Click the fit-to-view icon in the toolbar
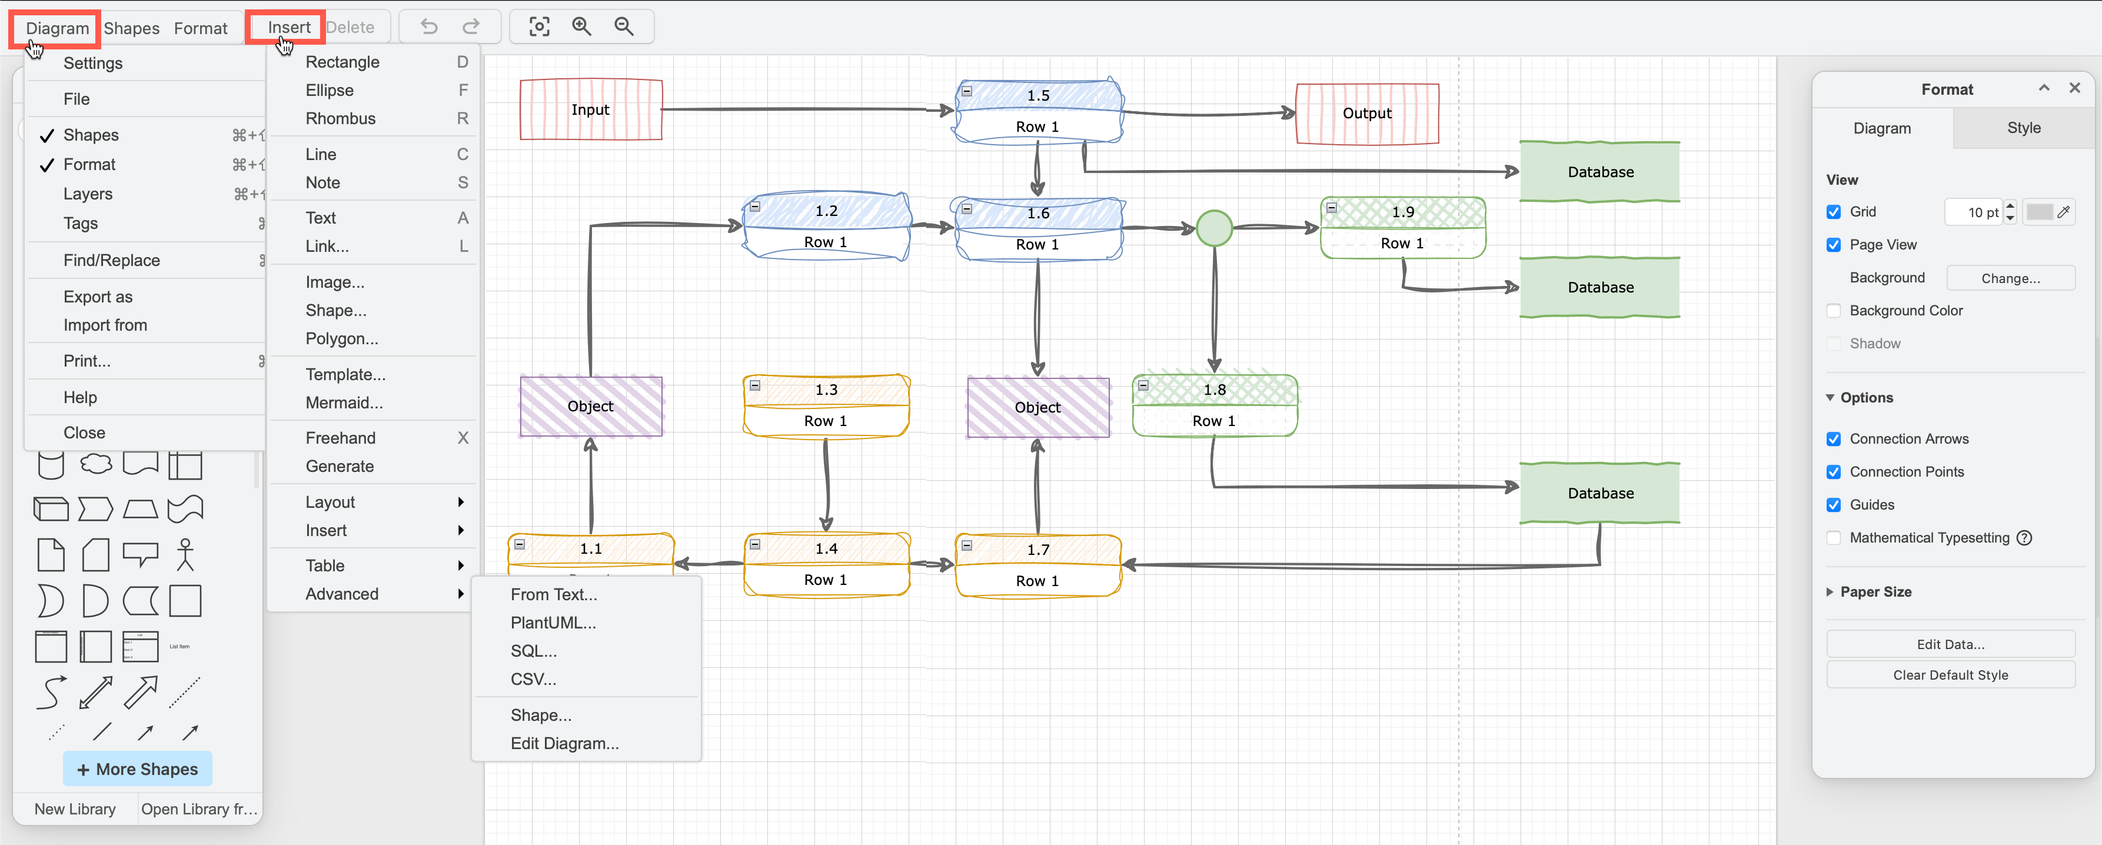Image resolution: width=2102 pixels, height=845 pixels. (540, 27)
